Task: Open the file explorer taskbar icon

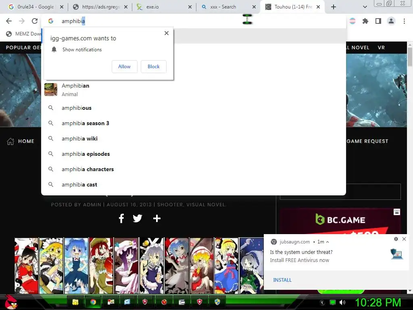Action: 75,302
